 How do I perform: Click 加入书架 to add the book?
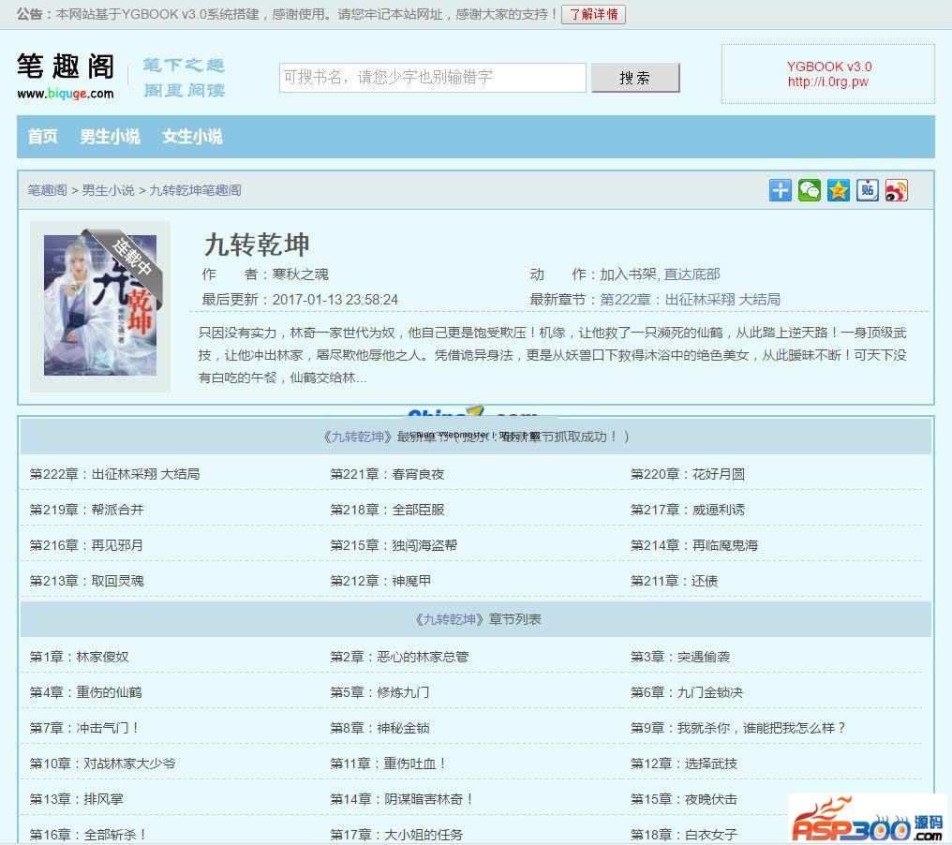[x=628, y=274]
